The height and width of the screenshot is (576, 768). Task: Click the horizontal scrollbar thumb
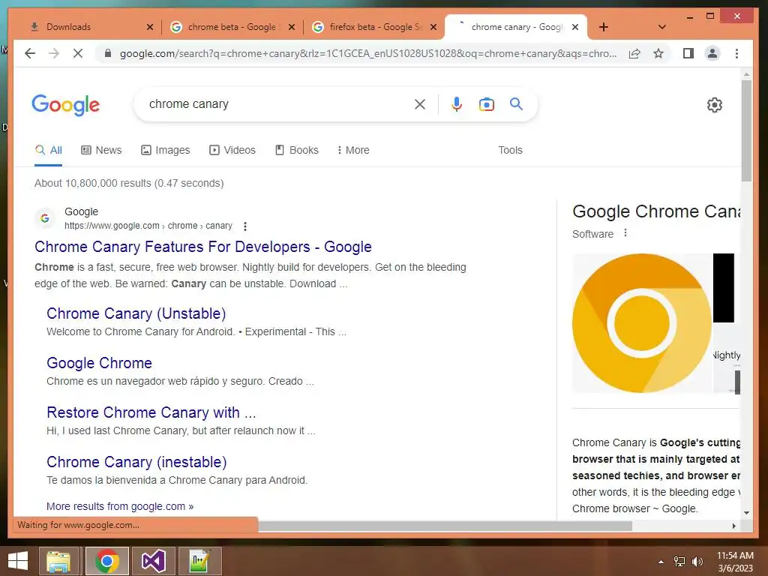point(445,526)
